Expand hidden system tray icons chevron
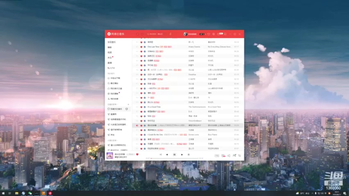 [x=312, y=193]
